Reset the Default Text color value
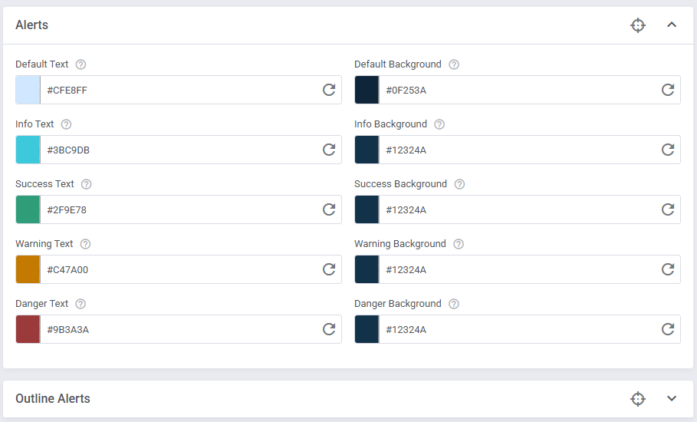The image size is (697, 422). 329,90
